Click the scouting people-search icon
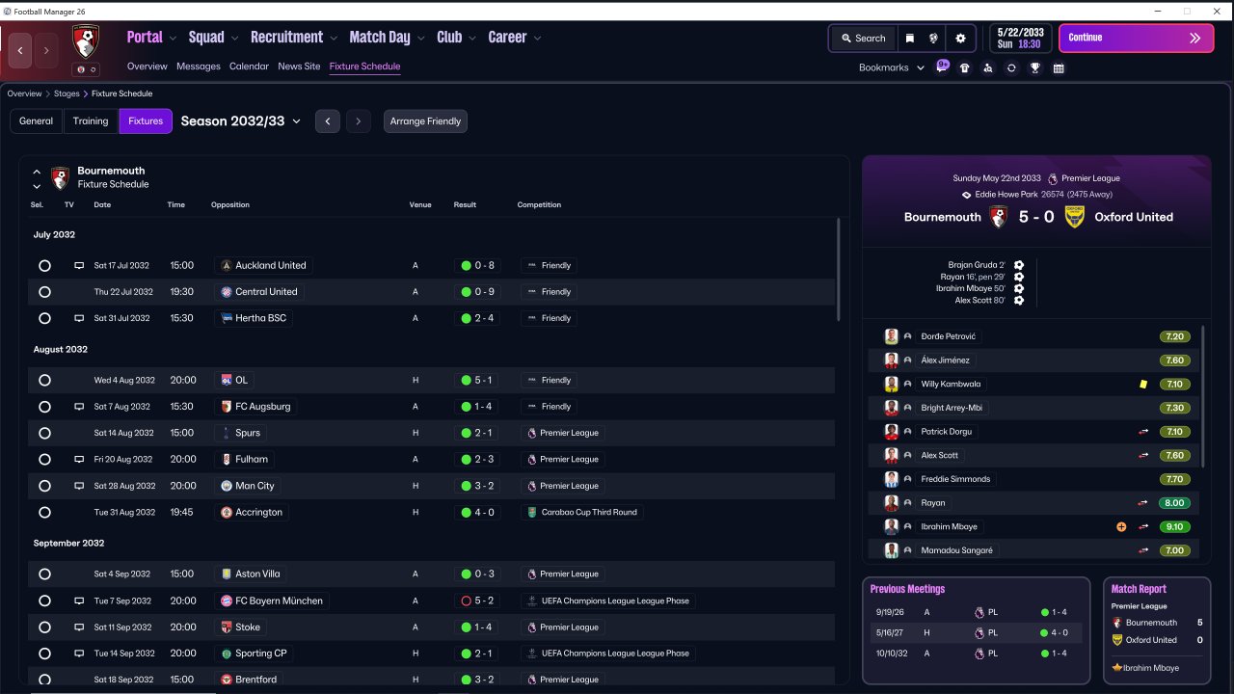This screenshot has width=1234, height=694. coord(988,68)
